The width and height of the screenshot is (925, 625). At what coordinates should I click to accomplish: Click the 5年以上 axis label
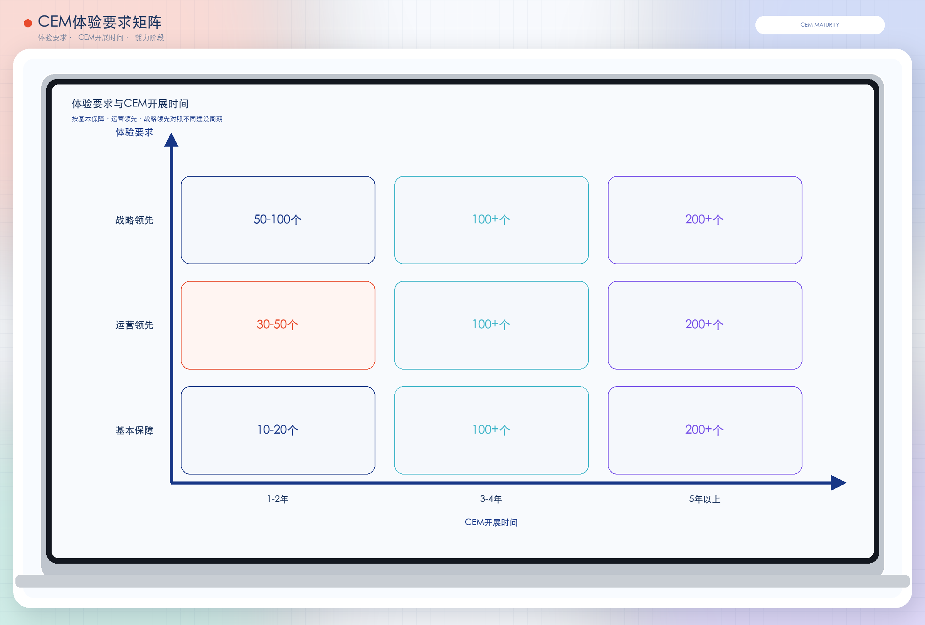coord(705,499)
